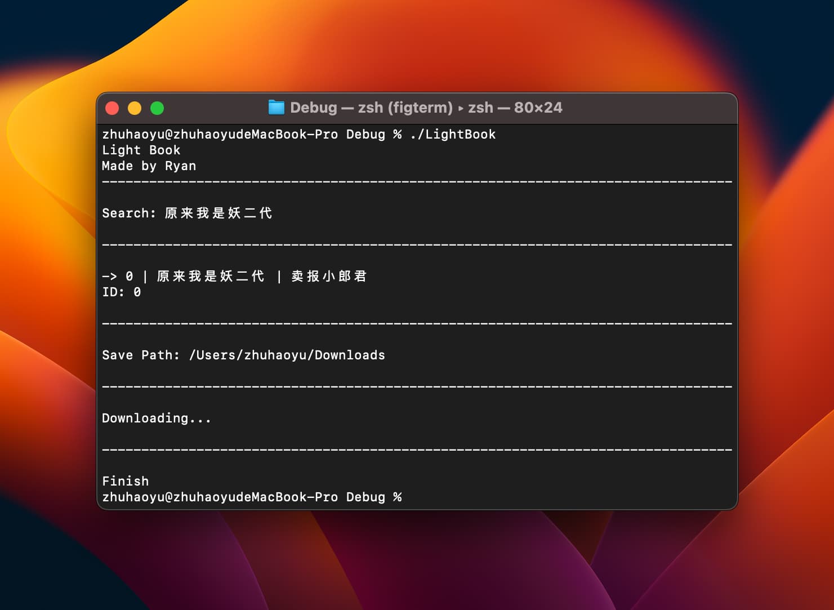Click the window title text 'Debug — zsh (figterm)'

(371, 108)
